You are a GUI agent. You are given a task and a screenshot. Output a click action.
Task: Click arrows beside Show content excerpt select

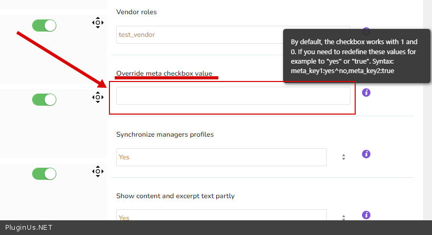pos(344,217)
